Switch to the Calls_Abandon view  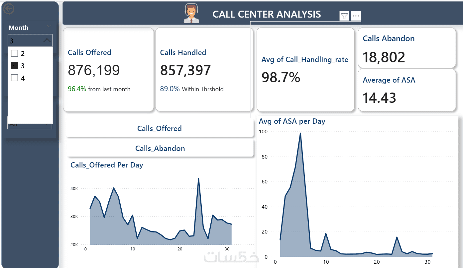click(x=160, y=149)
